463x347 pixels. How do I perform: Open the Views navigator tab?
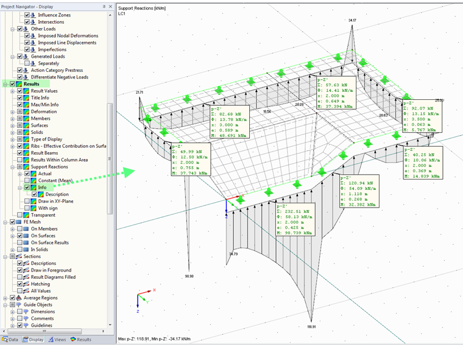pyautogui.click(x=57, y=340)
